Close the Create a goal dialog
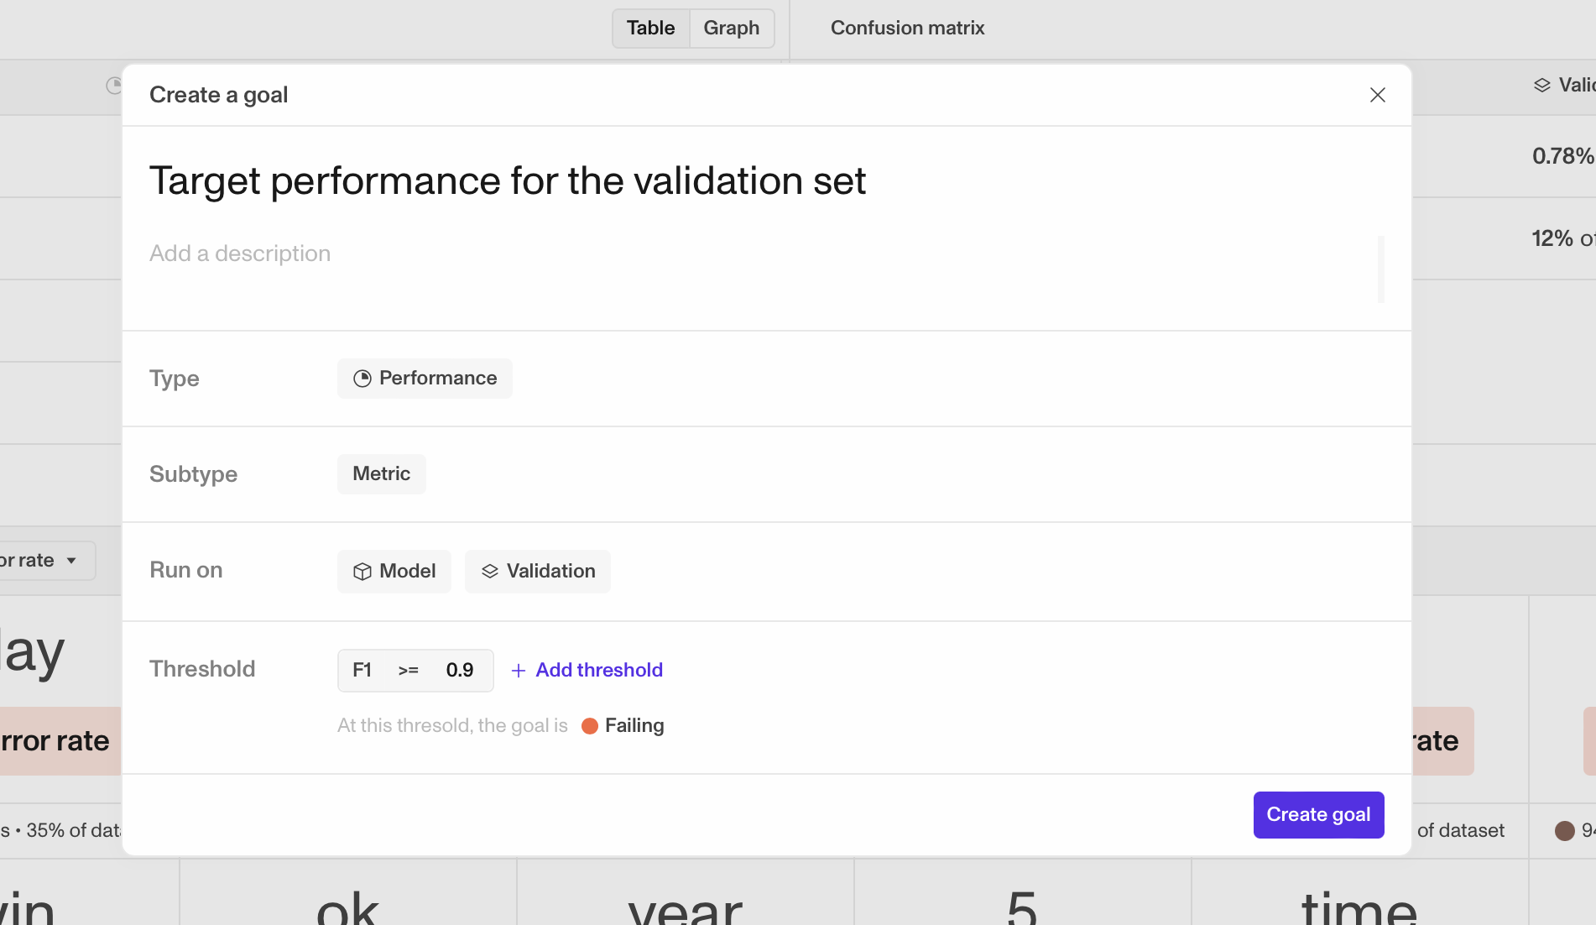 (1377, 95)
